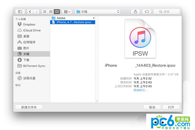Open Dropbox in the sidebar
Viewport: 195px width, 130px height.
[x=29, y=24]
